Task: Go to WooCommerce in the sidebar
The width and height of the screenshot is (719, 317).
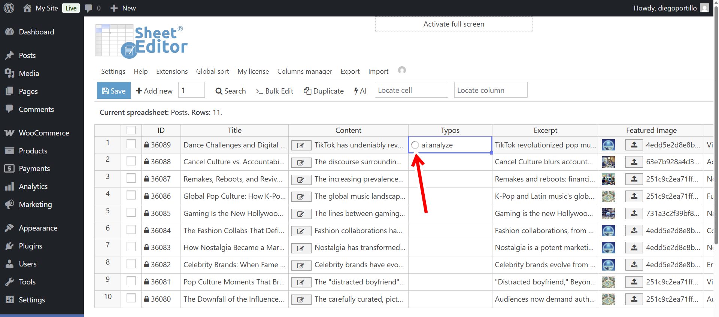Action: click(44, 133)
